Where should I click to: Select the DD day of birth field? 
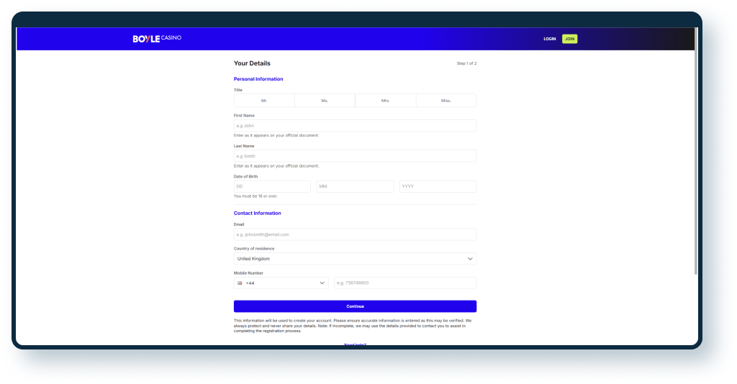[272, 187]
